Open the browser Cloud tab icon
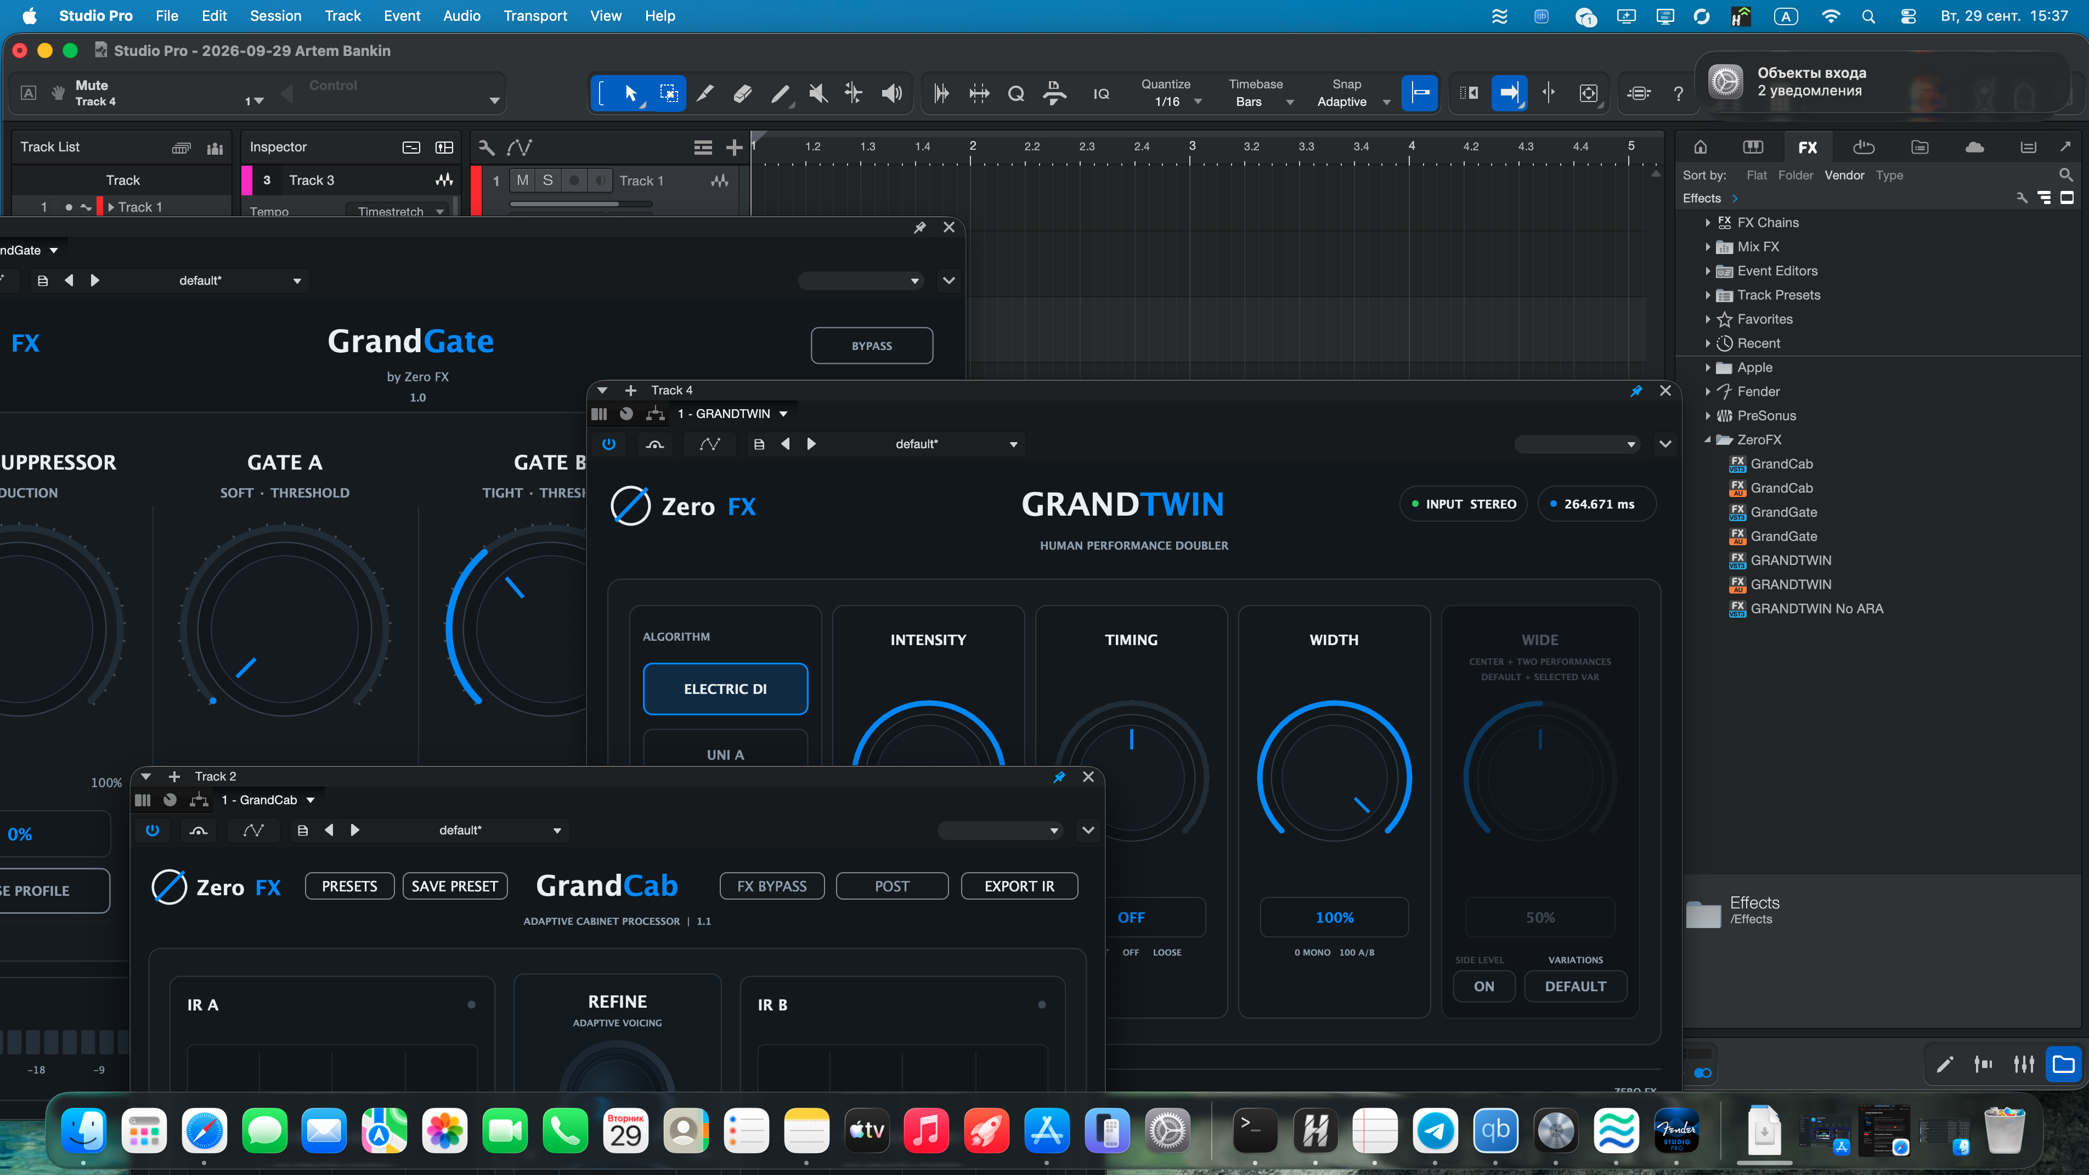 (x=1975, y=147)
